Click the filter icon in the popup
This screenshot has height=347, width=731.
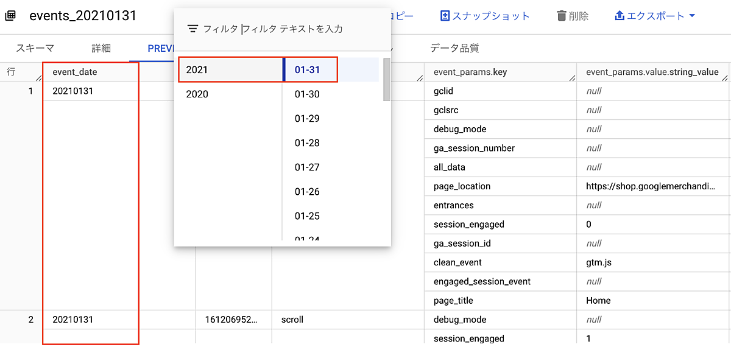click(193, 29)
